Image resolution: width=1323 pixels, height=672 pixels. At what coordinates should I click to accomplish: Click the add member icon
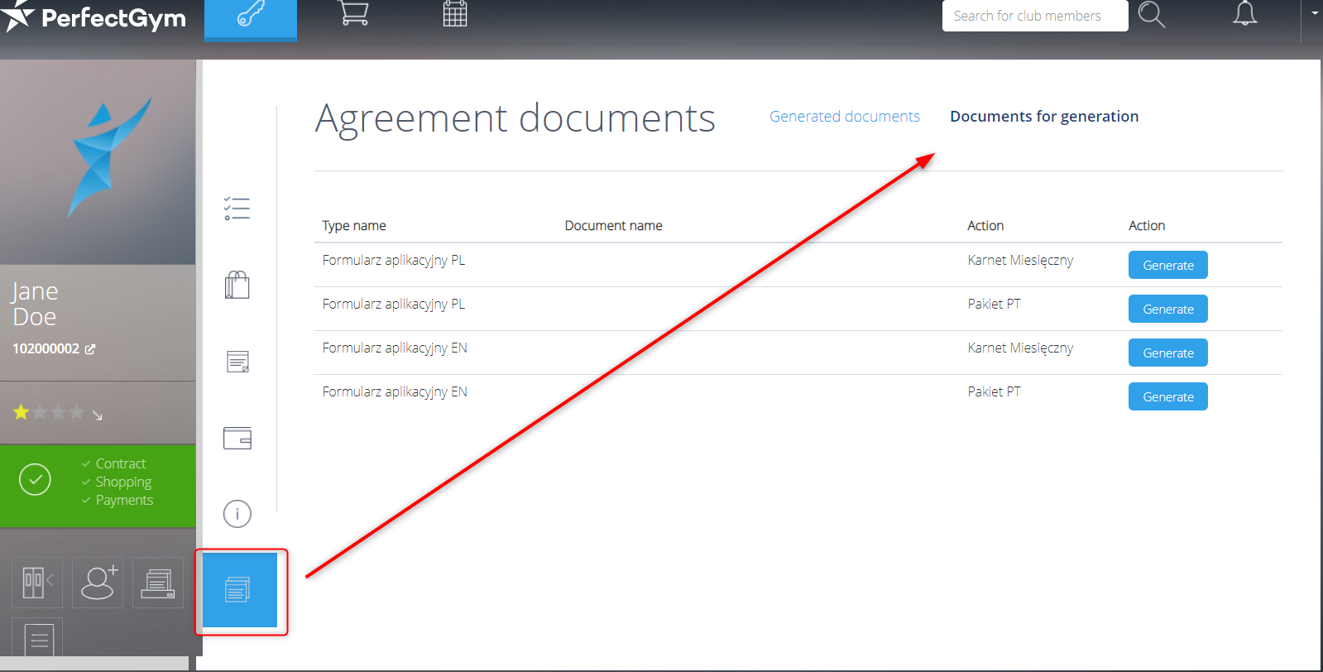pos(98,583)
